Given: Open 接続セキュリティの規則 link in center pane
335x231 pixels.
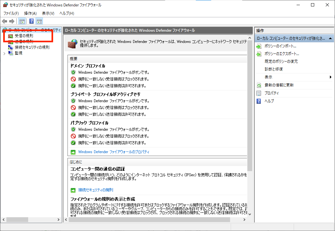Looking at the screenshot, I should (x=96, y=190).
